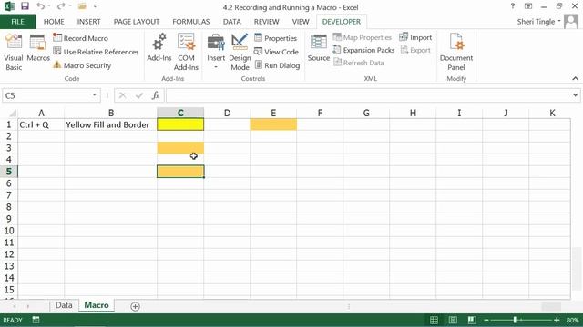The image size is (583, 327).
Task: Select orange cell C3
Action: pos(180,148)
